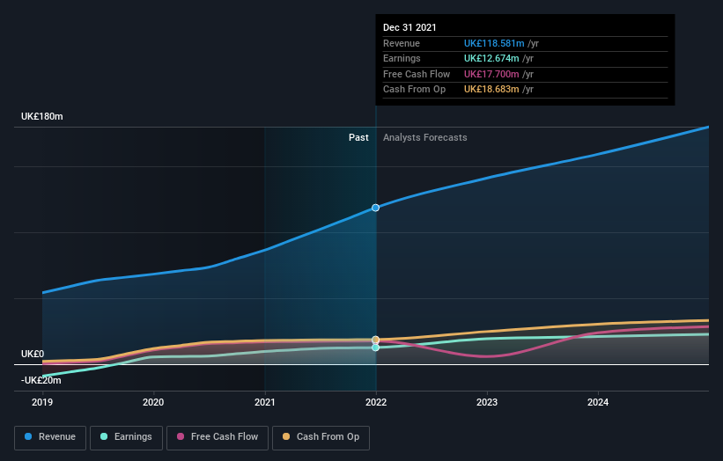
Task: Click the Free Cash Flow label in tooltip
Action: point(417,74)
